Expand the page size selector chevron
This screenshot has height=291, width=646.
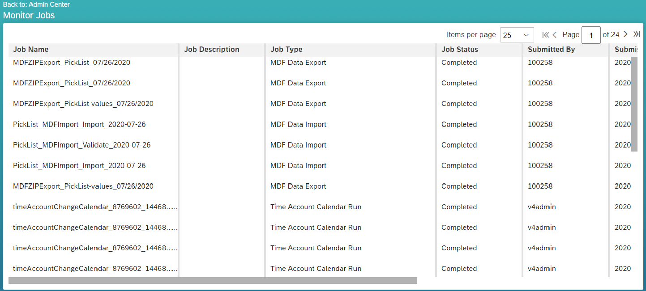tap(526, 34)
